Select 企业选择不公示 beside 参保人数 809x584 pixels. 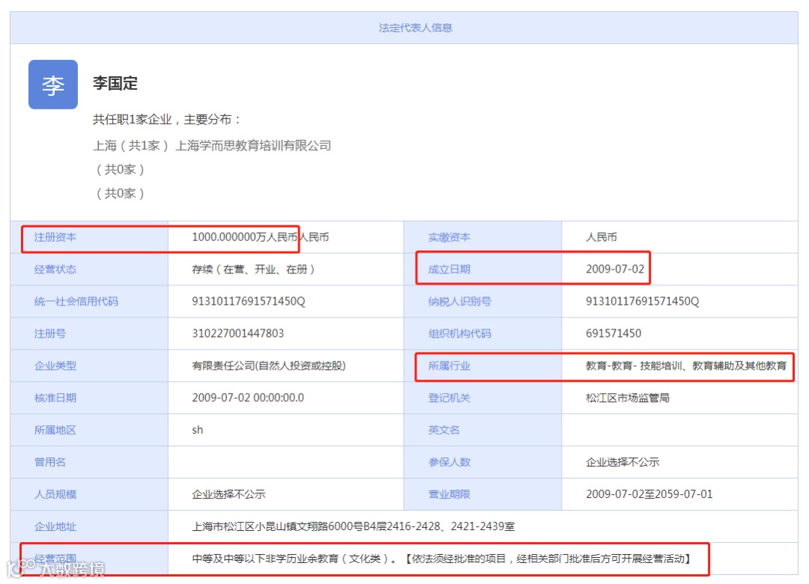[x=622, y=462]
